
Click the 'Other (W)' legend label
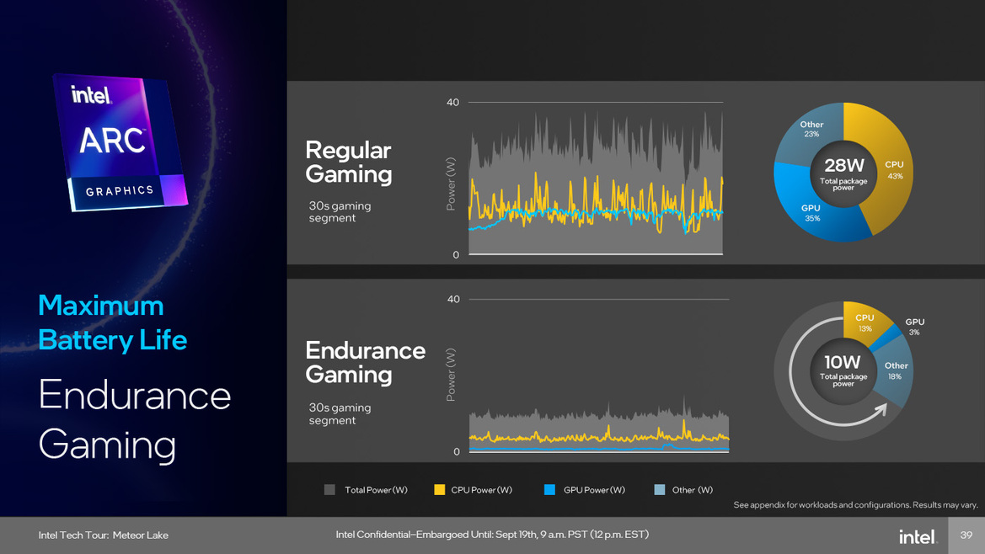pos(693,490)
